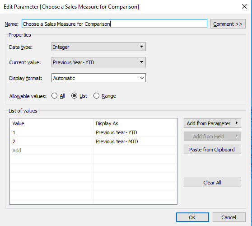Click the Clear All button
The image size is (252, 226).
[x=212, y=183]
